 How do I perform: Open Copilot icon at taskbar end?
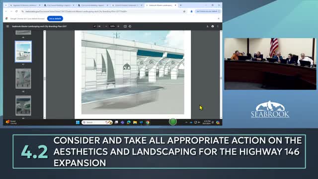click(218, 122)
